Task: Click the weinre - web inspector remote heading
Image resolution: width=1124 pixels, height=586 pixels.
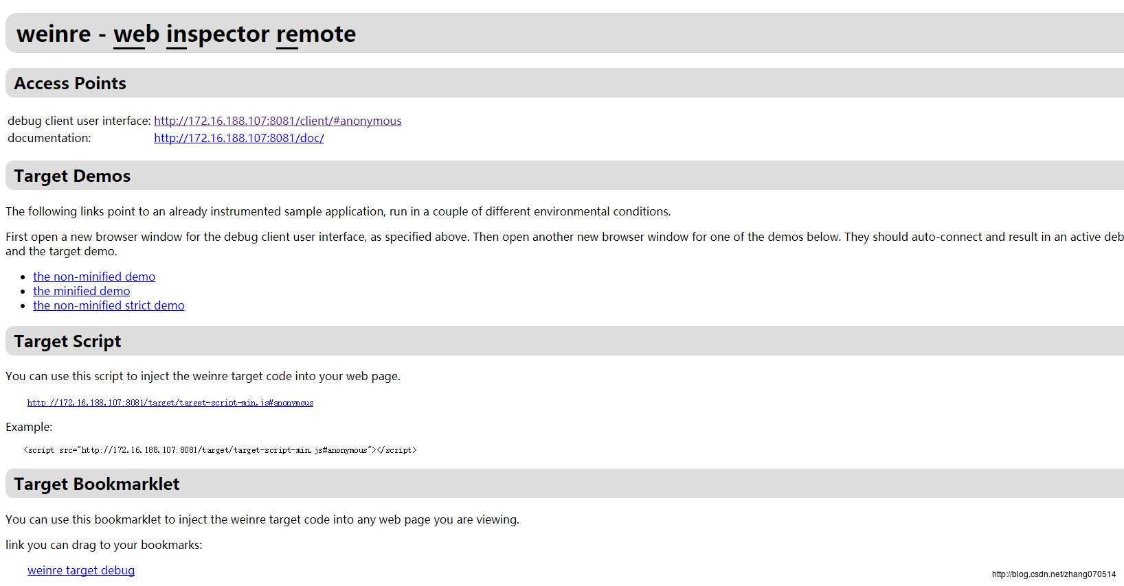Action: coord(186,34)
